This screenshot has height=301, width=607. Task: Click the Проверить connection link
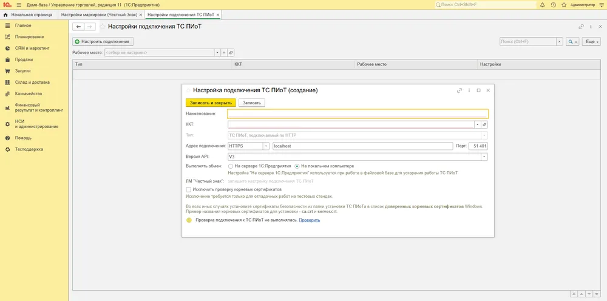(310, 220)
